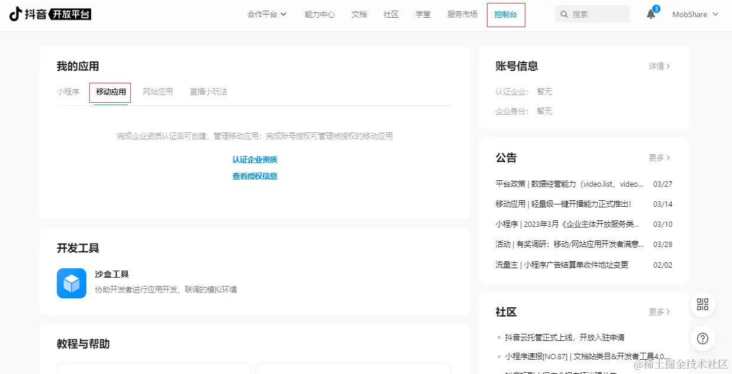Click the 02/02 date in announcements

click(x=663, y=265)
